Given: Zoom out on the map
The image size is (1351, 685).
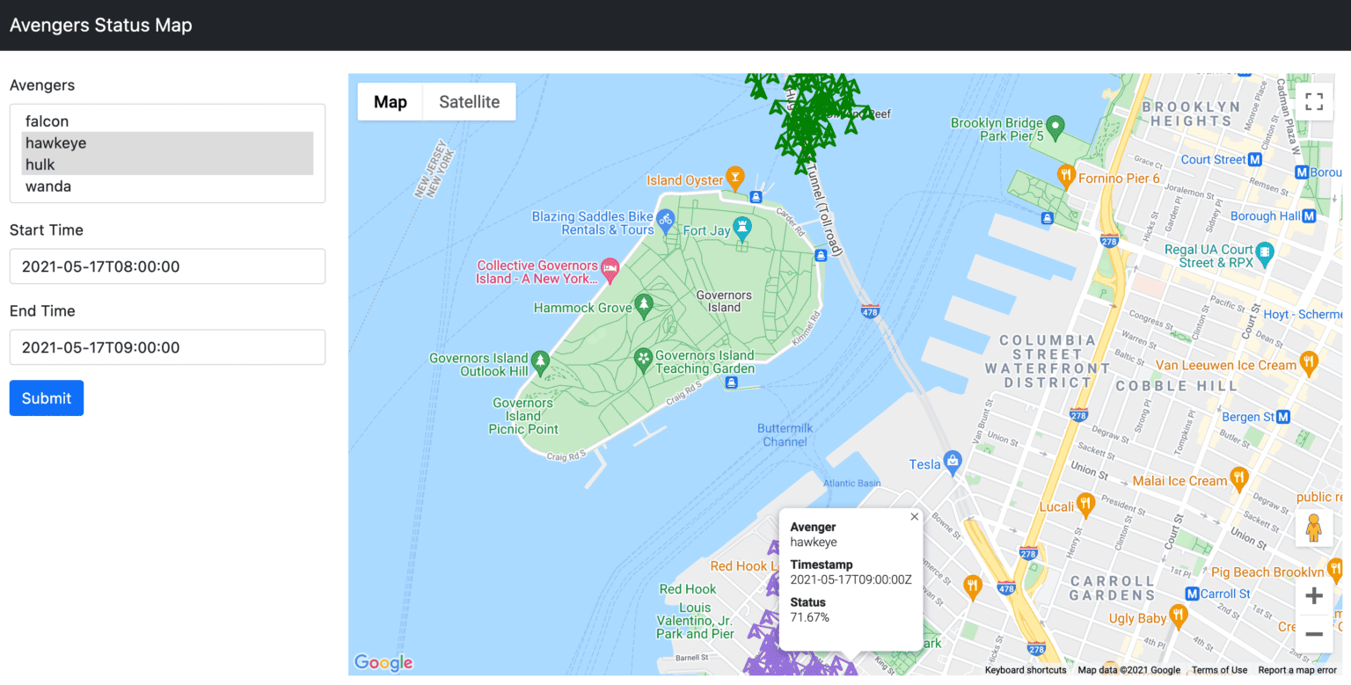Looking at the screenshot, I should tap(1314, 634).
